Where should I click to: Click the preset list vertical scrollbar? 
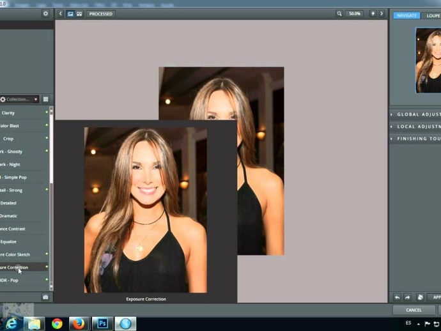[51, 198]
